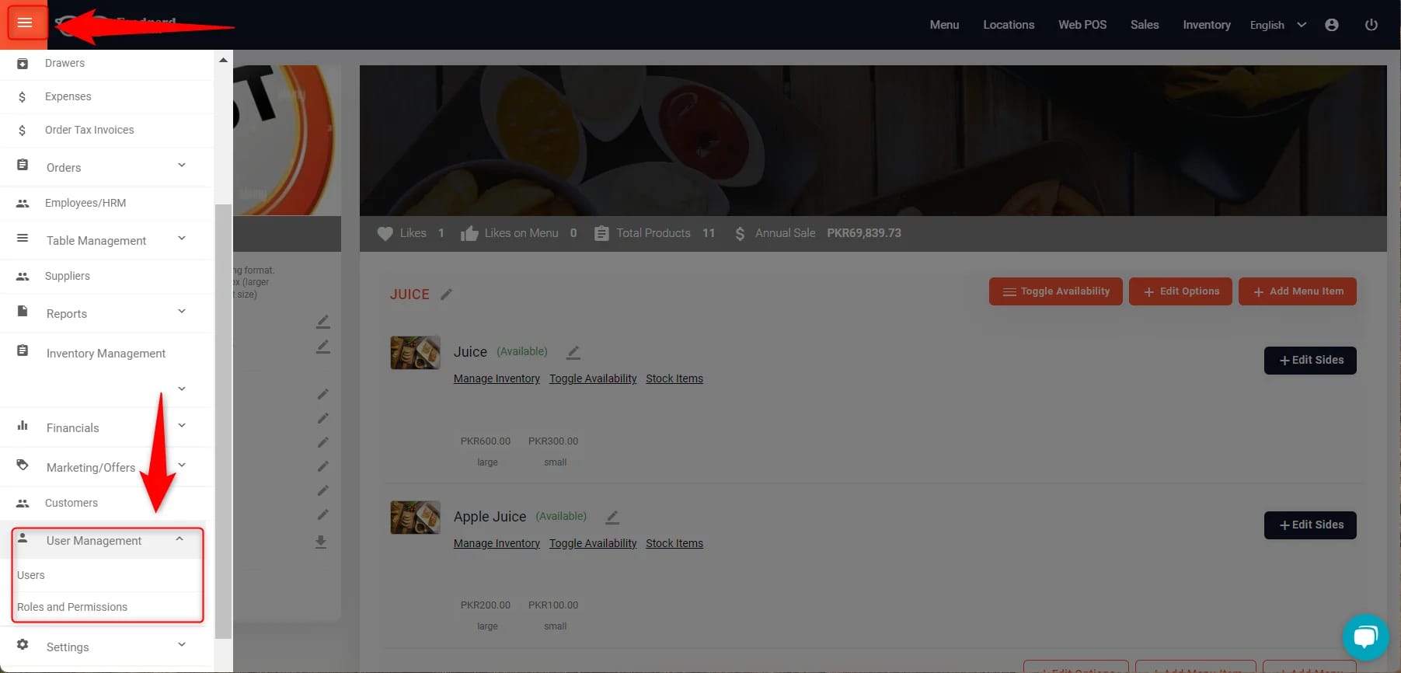The width and height of the screenshot is (1401, 673).
Task: Select Roles and Permissions in sidebar
Action: tap(72, 607)
